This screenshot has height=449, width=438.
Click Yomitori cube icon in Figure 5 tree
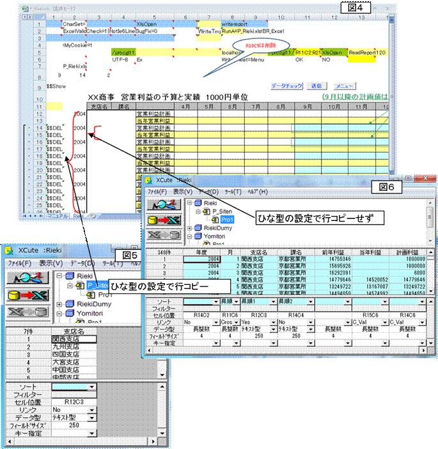pyautogui.click(x=70, y=313)
